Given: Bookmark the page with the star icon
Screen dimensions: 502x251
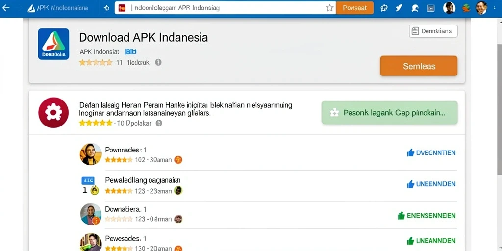Looking at the screenshot, I should pyautogui.click(x=330, y=8).
